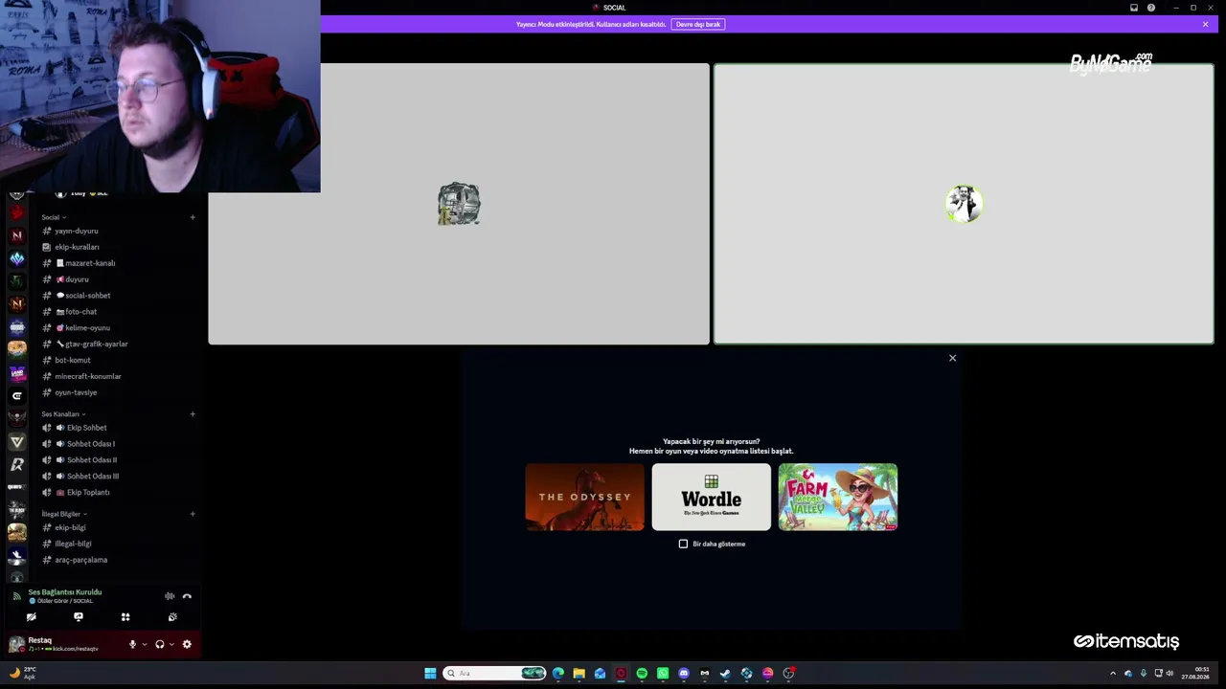The width and height of the screenshot is (1226, 689).
Task: Add a channel to Ses Kanalları
Action: click(193, 414)
